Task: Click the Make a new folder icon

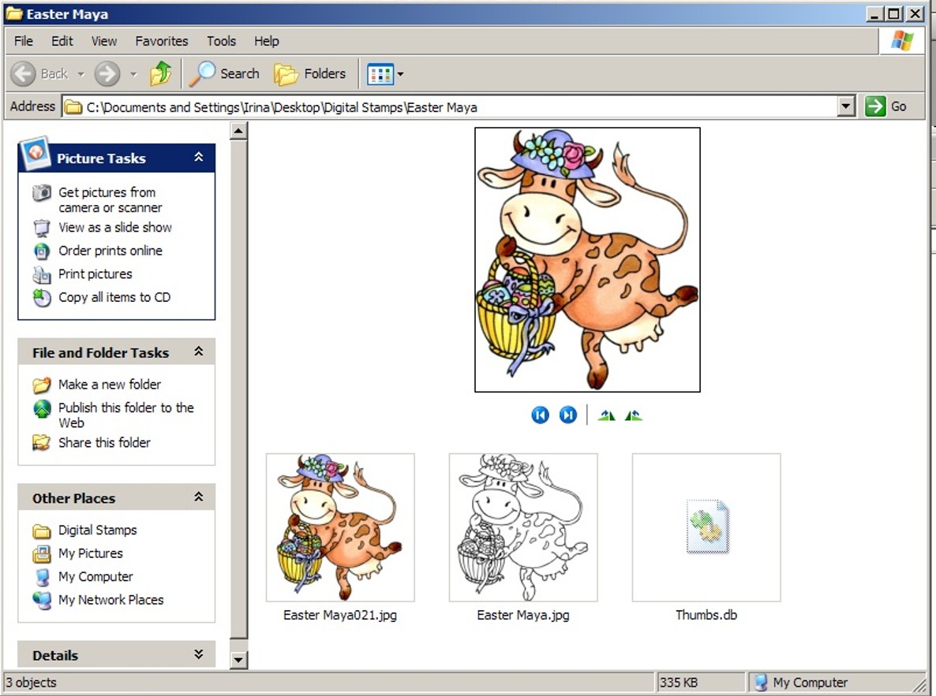Action: [41, 385]
